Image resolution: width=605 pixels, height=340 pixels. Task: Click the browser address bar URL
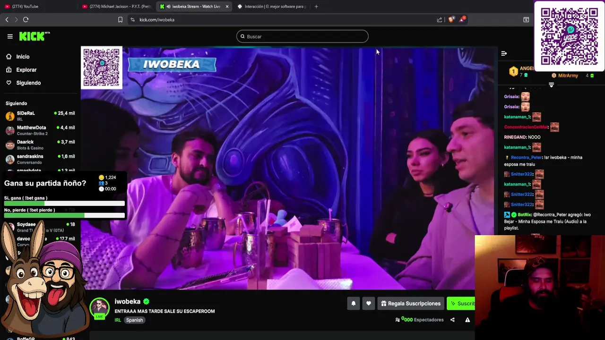tap(157, 19)
